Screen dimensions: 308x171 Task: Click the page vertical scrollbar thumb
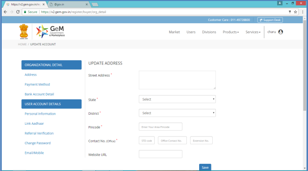click(305, 65)
